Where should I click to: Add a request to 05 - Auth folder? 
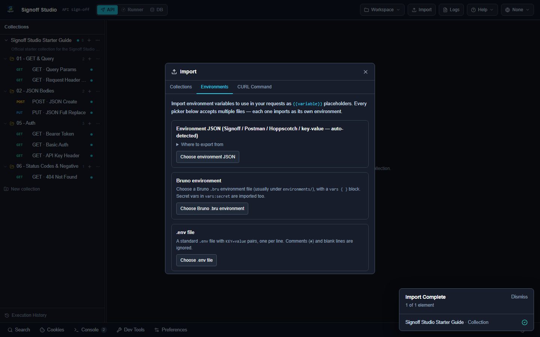(x=90, y=124)
